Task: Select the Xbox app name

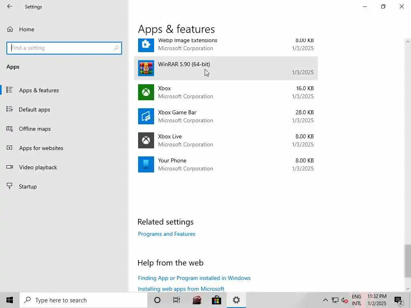Action: [164, 88]
